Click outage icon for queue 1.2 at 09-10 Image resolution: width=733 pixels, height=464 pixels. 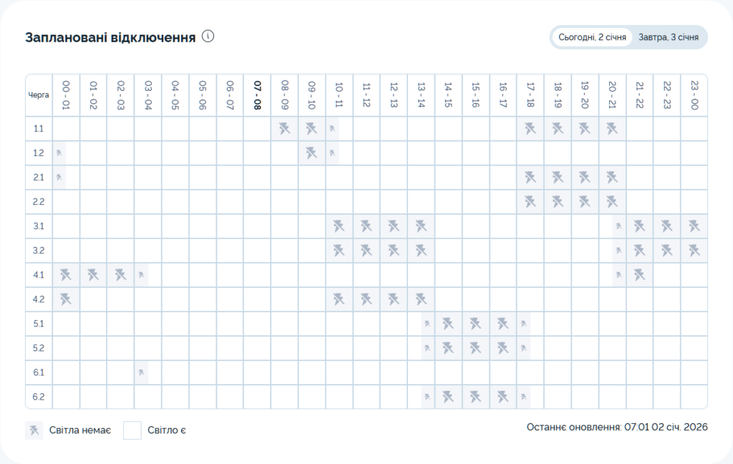pos(311,153)
